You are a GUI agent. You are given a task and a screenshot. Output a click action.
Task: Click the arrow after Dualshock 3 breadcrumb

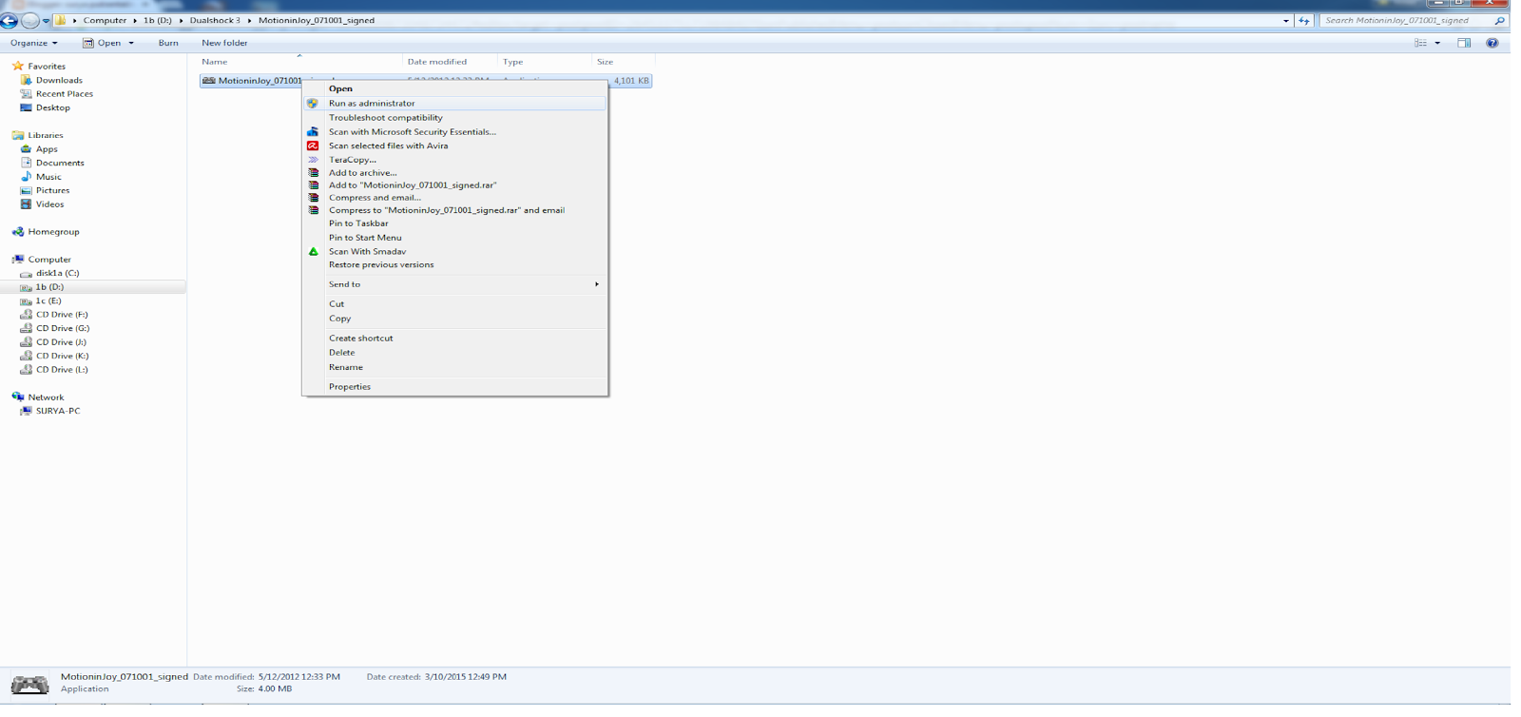coord(250,20)
